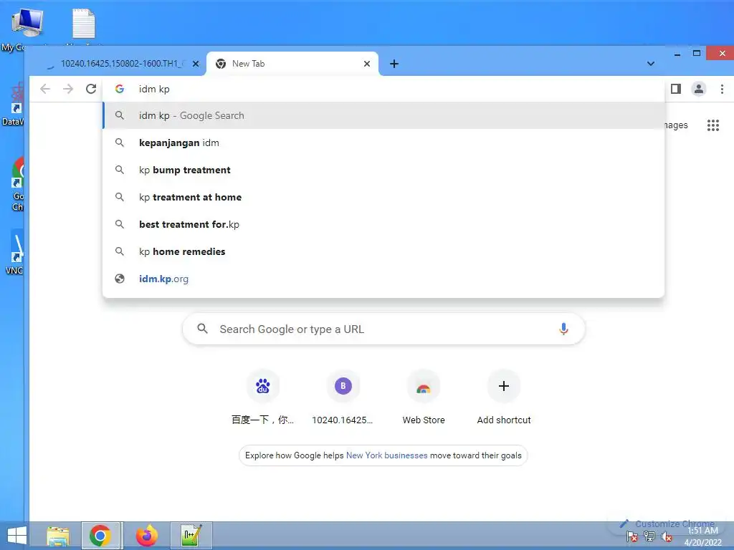Pick 'kp home remedies' suggestion
This screenshot has width=734, height=550.
384,251
